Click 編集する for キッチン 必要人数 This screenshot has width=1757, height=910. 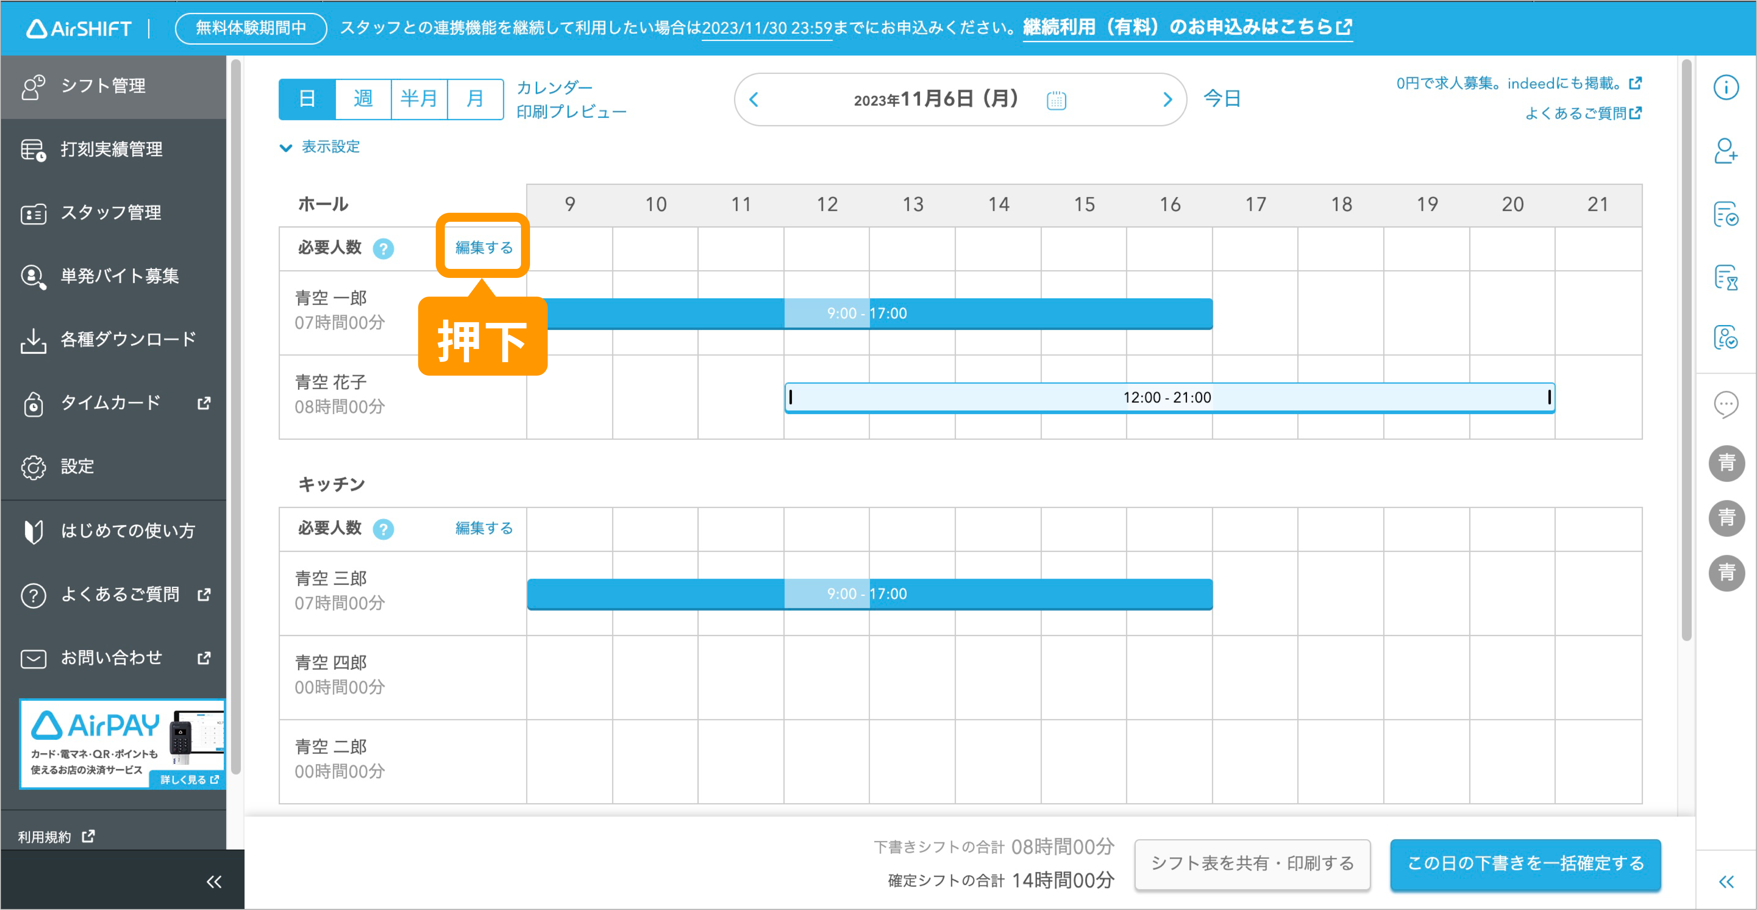484,528
